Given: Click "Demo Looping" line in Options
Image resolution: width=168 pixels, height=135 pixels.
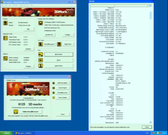Looking at the screenshot, I should pyautogui.click(x=19, y=58).
